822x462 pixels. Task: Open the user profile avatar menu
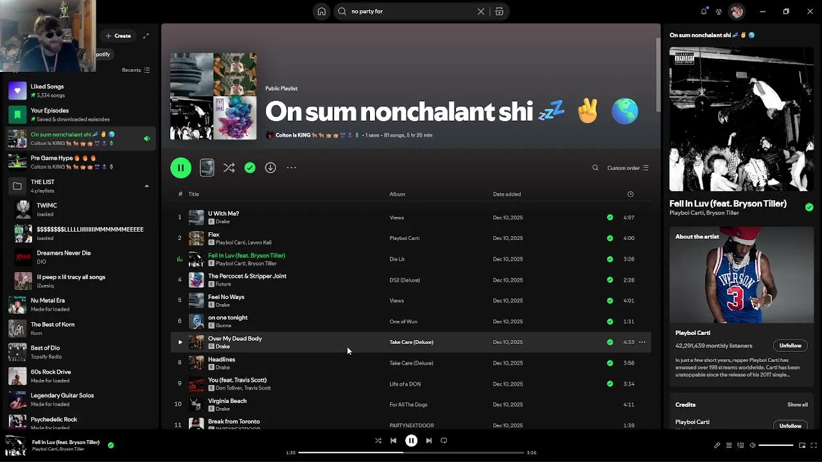click(x=737, y=12)
